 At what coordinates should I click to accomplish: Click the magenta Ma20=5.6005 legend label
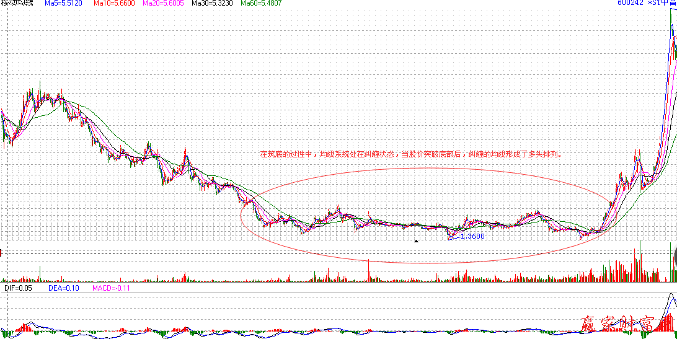(x=162, y=4)
